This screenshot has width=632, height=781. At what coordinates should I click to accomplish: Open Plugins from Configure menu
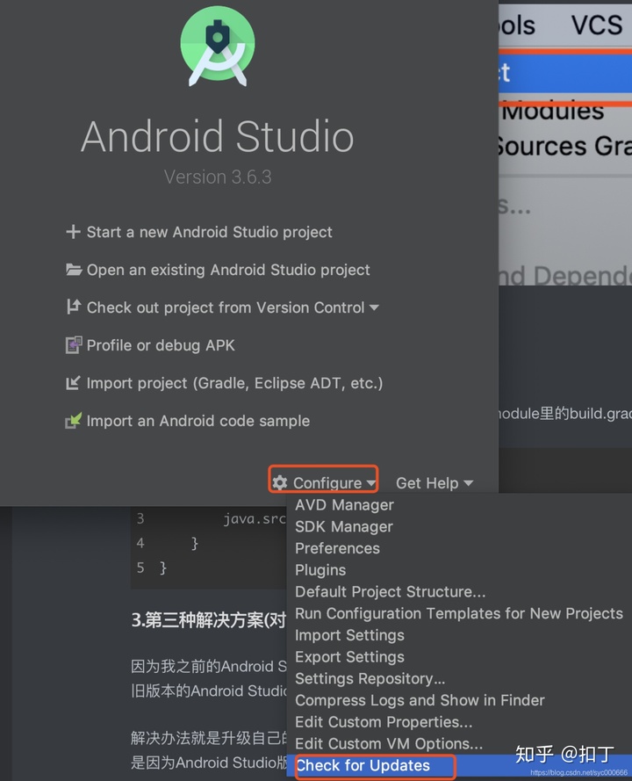pos(320,570)
